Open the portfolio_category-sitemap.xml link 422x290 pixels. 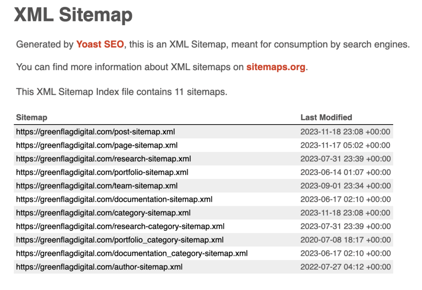click(x=120, y=240)
